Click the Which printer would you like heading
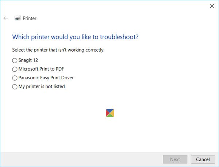 75,37
